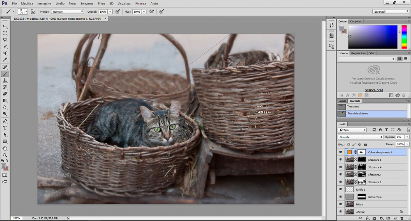Select the Zoom tool
This screenshot has width=411, height=221.
[x=5, y=155]
